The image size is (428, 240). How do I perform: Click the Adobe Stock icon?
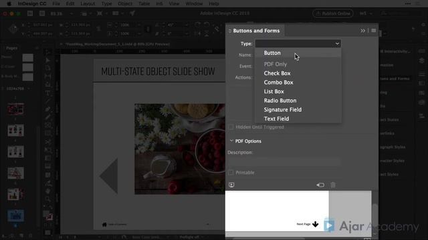pos(42,13)
